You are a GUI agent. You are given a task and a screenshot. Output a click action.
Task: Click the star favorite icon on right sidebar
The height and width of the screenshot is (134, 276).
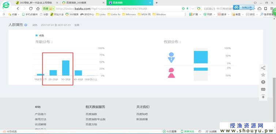(x=263, y=75)
